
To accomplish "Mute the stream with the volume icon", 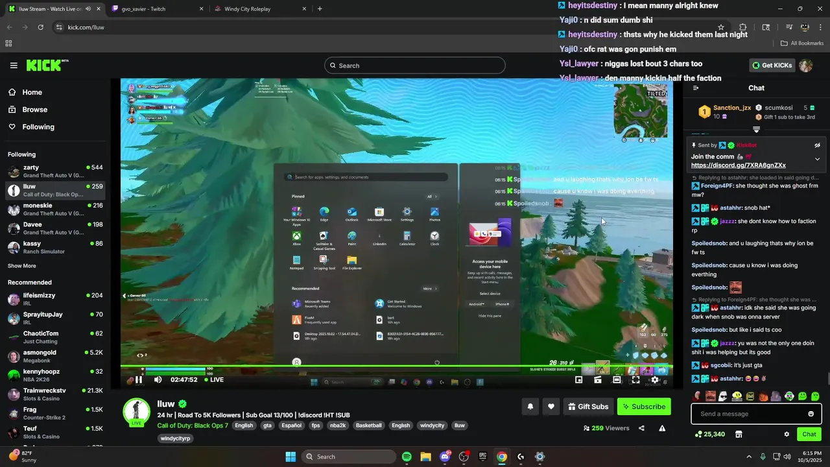I will (x=158, y=380).
